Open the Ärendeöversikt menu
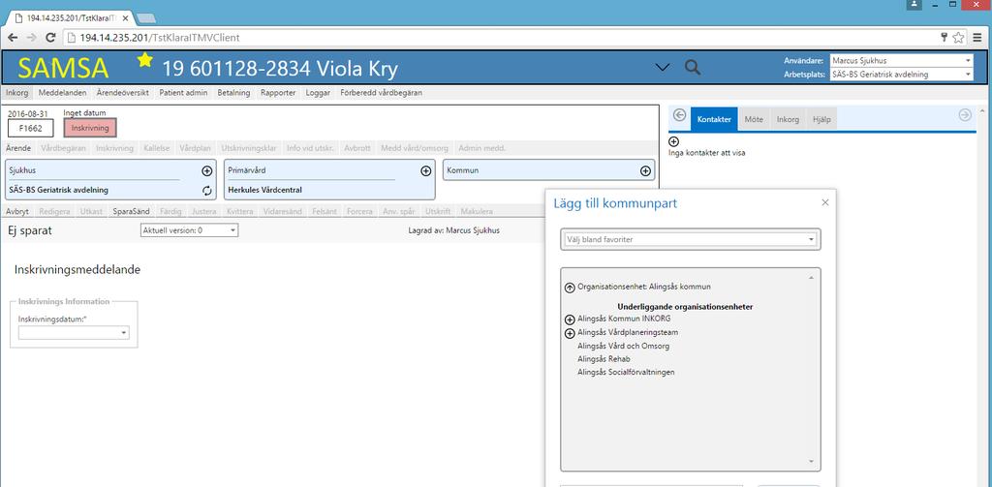 click(x=123, y=92)
